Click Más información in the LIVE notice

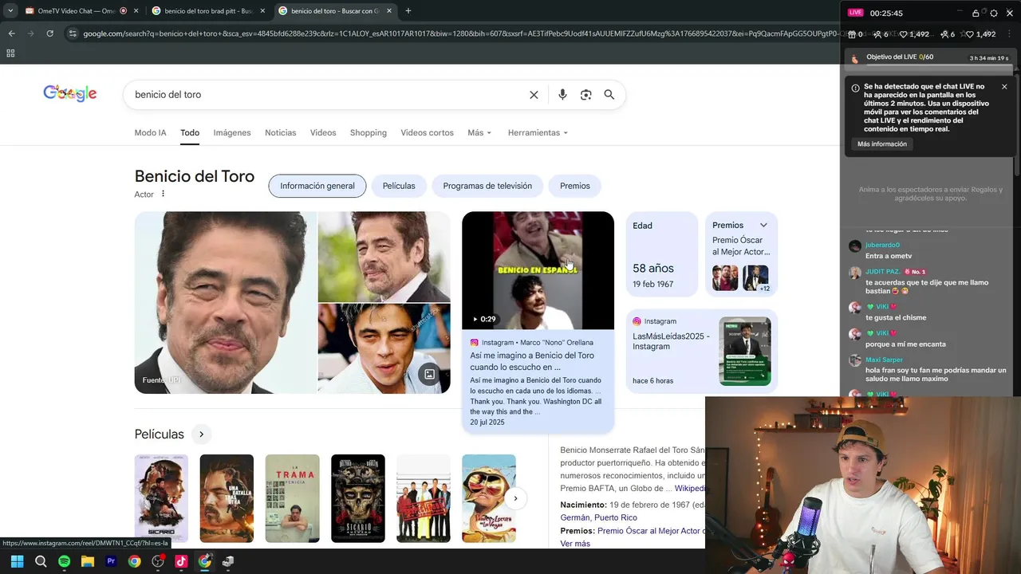point(882,144)
